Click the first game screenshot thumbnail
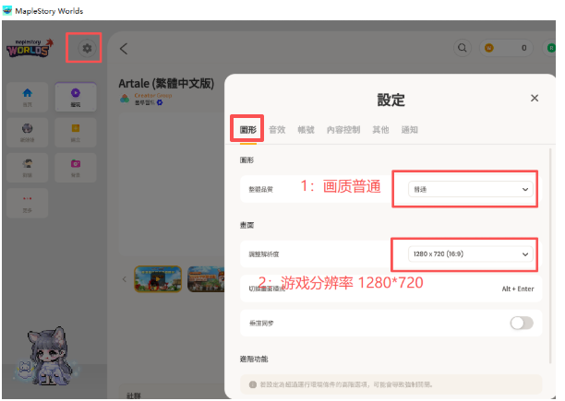Image resolution: width=565 pixels, height=401 pixels. pos(157,278)
